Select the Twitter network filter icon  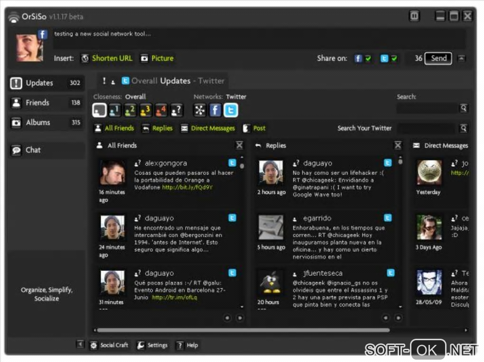point(231,110)
